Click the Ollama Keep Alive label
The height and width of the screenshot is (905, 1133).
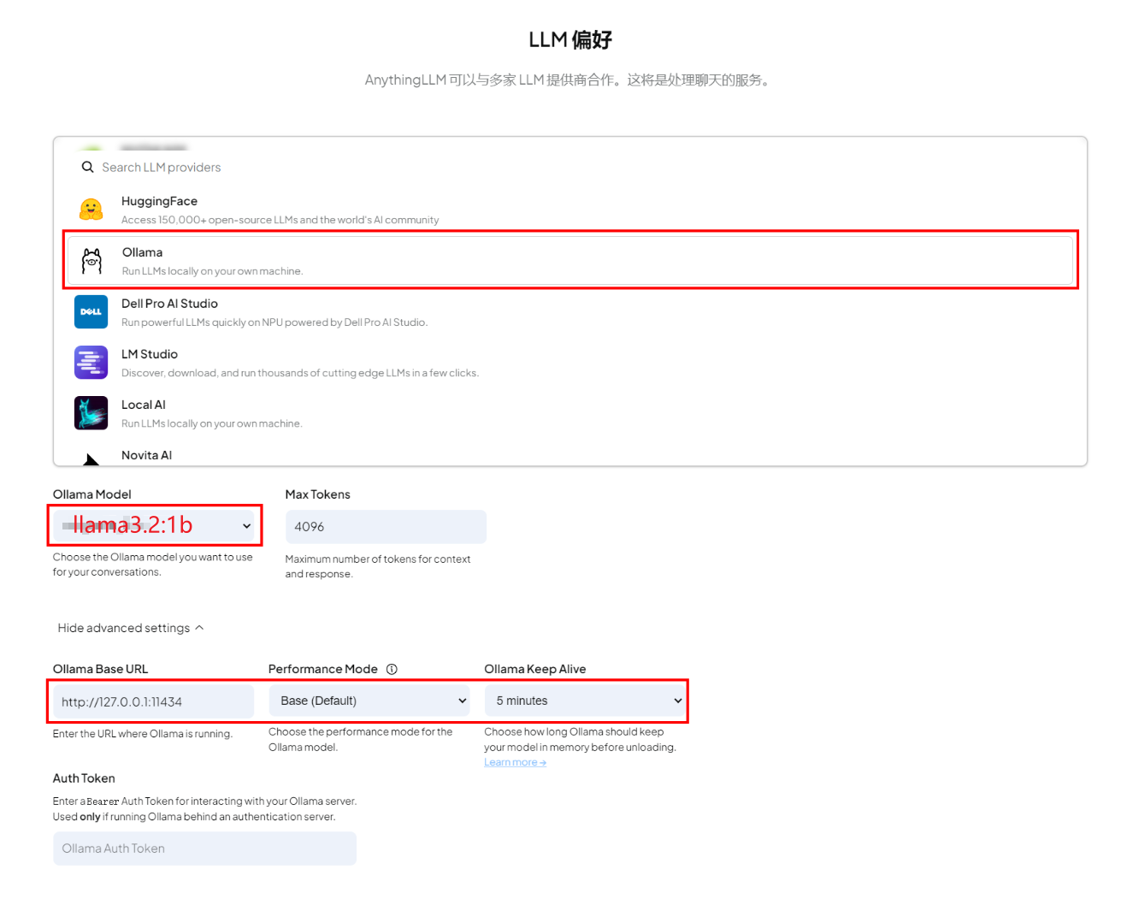tap(535, 669)
